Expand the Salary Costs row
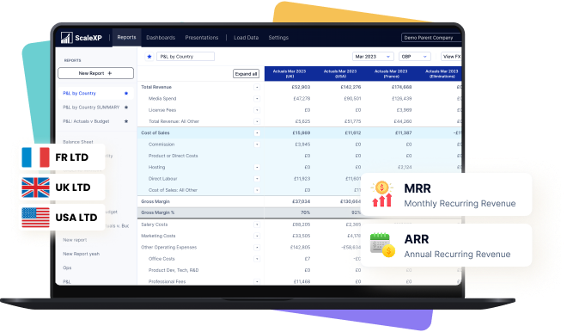 coord(257,224)
